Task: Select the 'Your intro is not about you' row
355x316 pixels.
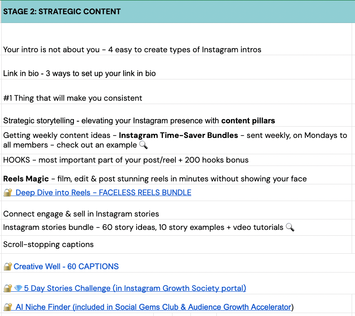Action: coord(132,50)
